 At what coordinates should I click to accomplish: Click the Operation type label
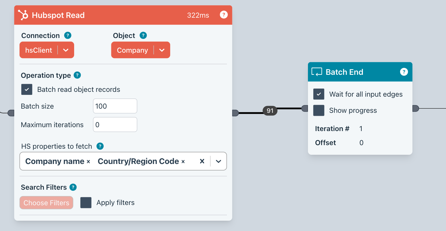coord(46,75)
